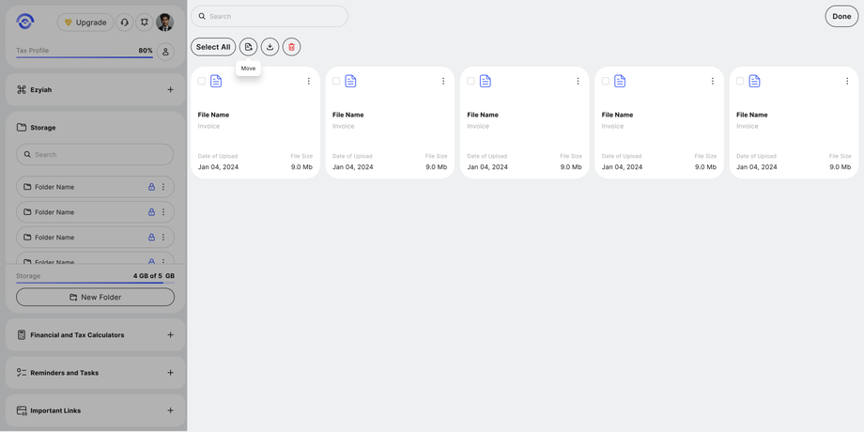
Task: Click the pin notification icon beside Upgrade
Action: 144,23
